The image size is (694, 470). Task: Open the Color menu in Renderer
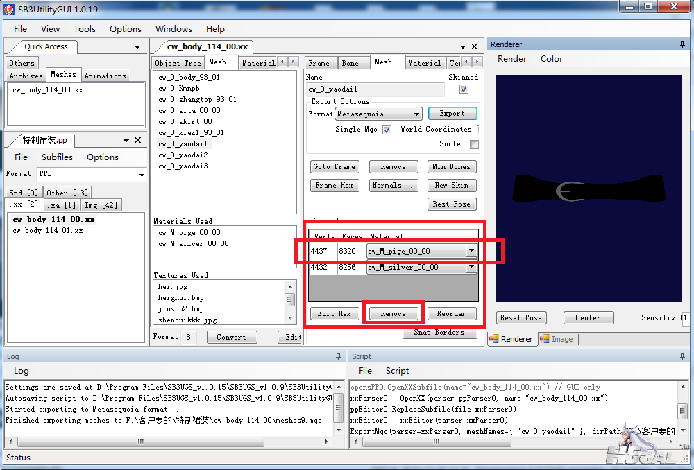click(552, 59)
